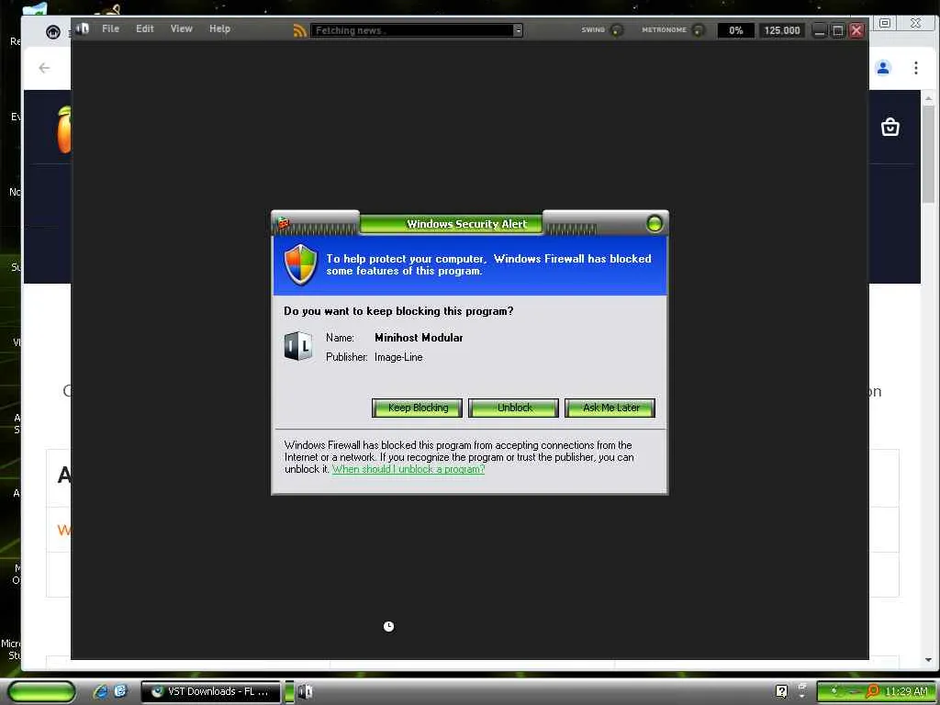Click the browser scrollbar down arrow
Image resolution: width=940 pixels, height=705 pixels.
(928, 659)
